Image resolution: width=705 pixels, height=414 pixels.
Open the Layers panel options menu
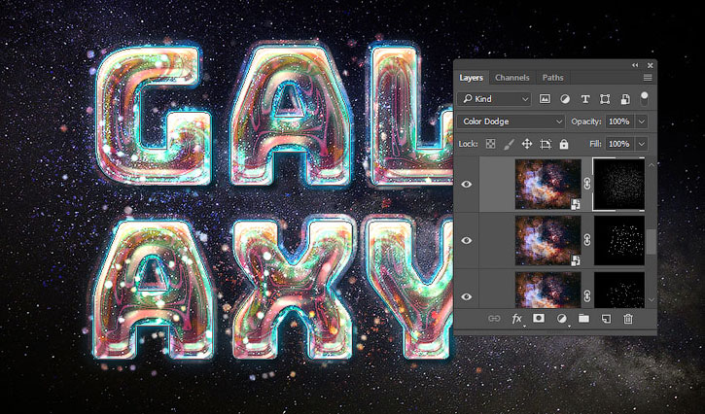pos(648,78)
